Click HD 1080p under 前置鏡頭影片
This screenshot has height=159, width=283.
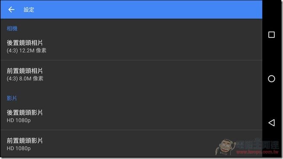point(19,148)
